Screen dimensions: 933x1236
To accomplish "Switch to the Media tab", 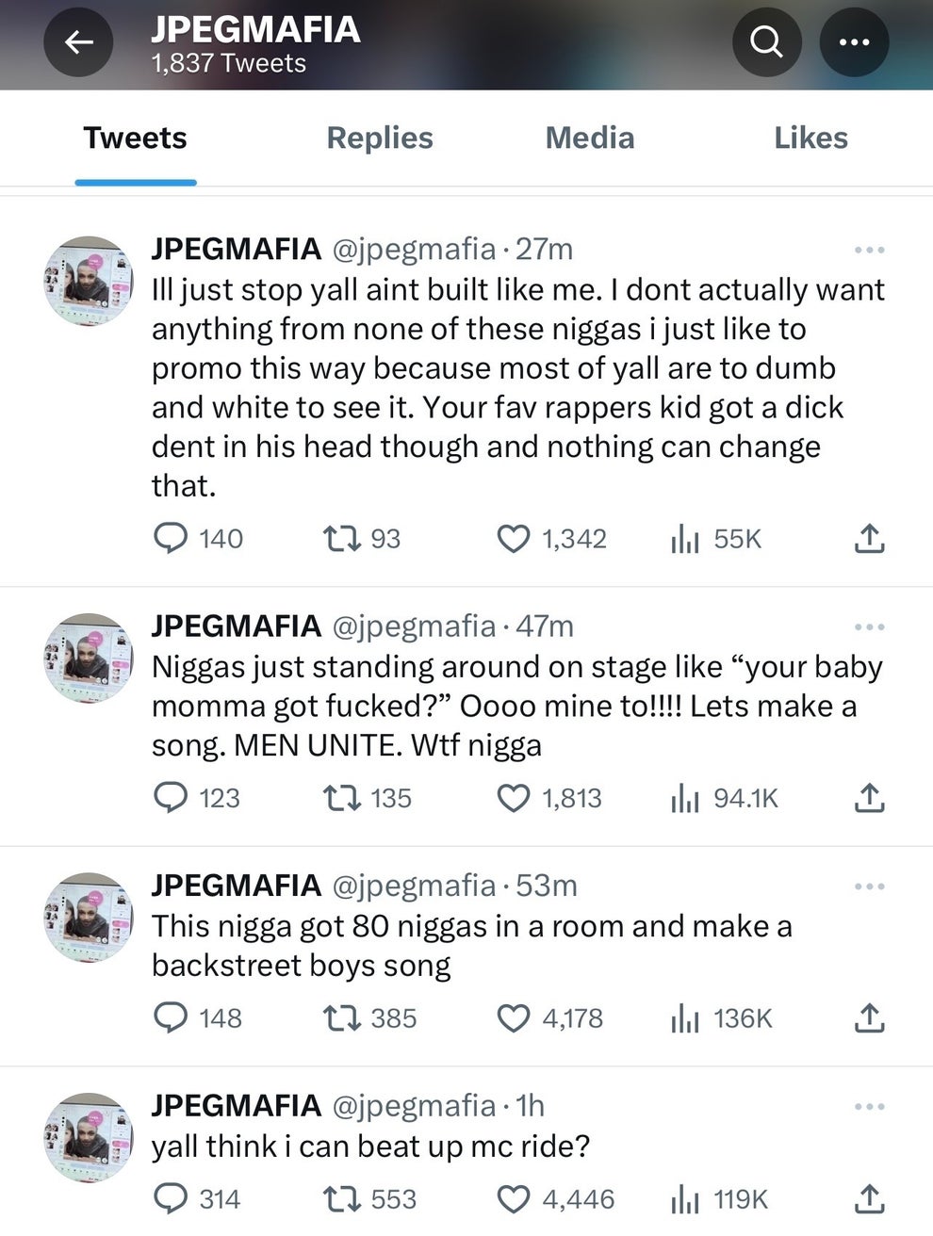I will point(590,138).
